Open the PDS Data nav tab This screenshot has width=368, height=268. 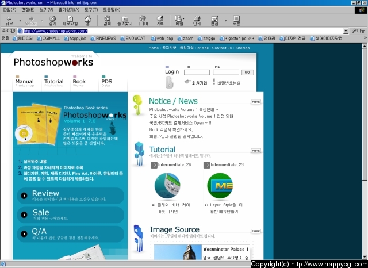pos(106,82)
